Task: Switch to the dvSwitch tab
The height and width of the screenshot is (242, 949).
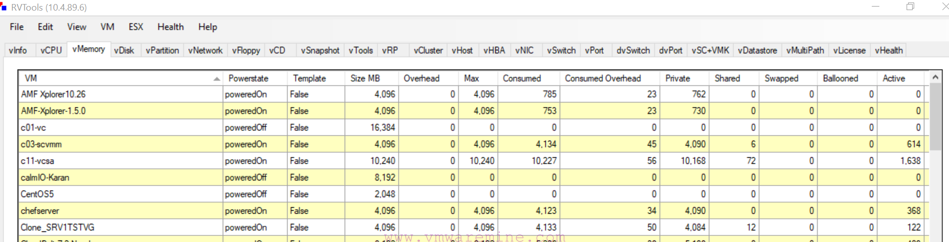Action: [x=633, y=50]
